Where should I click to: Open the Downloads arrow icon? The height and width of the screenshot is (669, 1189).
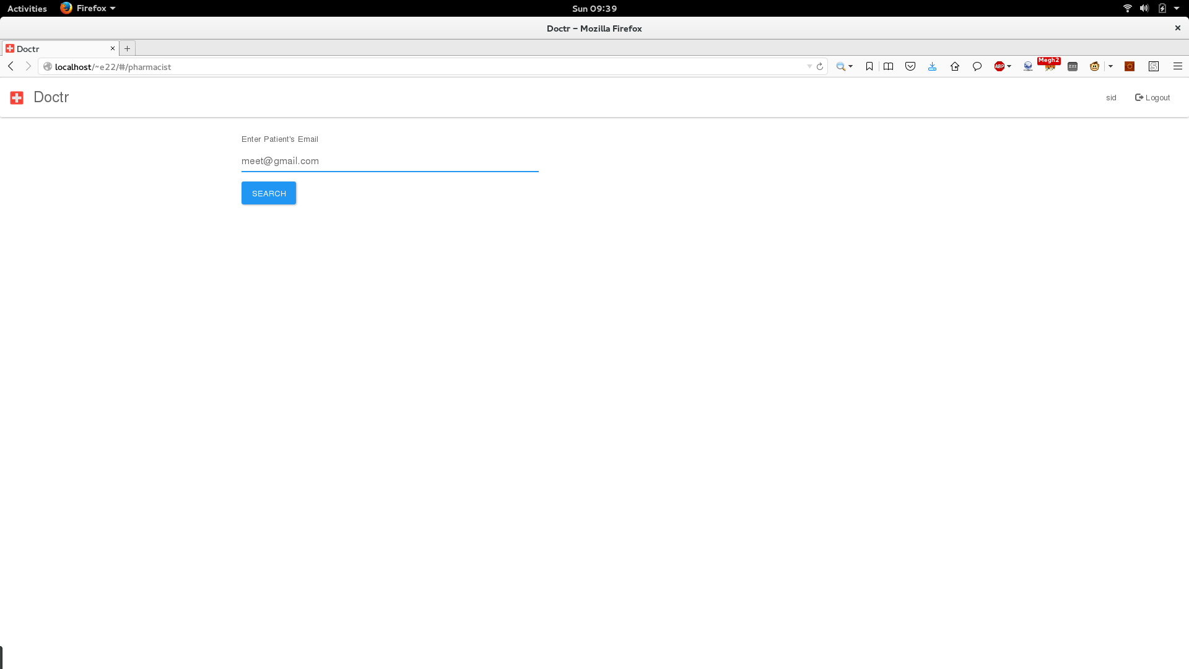point(932,66)
